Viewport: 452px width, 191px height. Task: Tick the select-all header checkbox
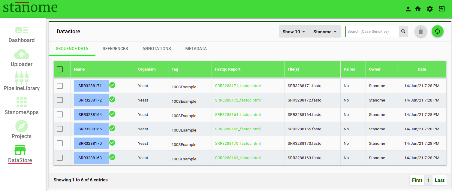[x=60, y=69]
